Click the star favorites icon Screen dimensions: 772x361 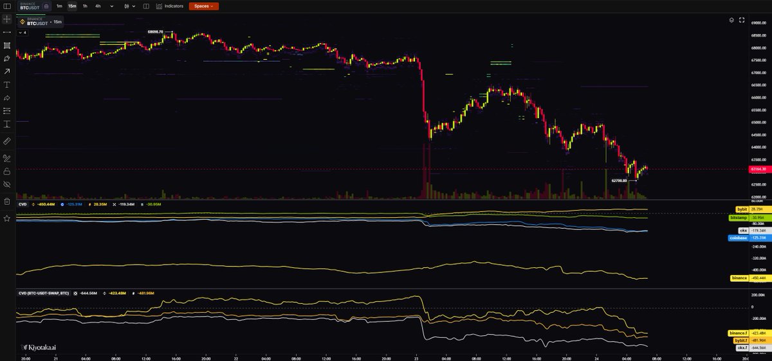tap(6, 218)
